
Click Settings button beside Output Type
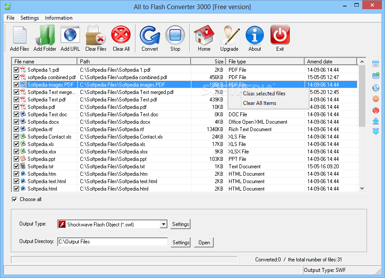tap(180, 224)
